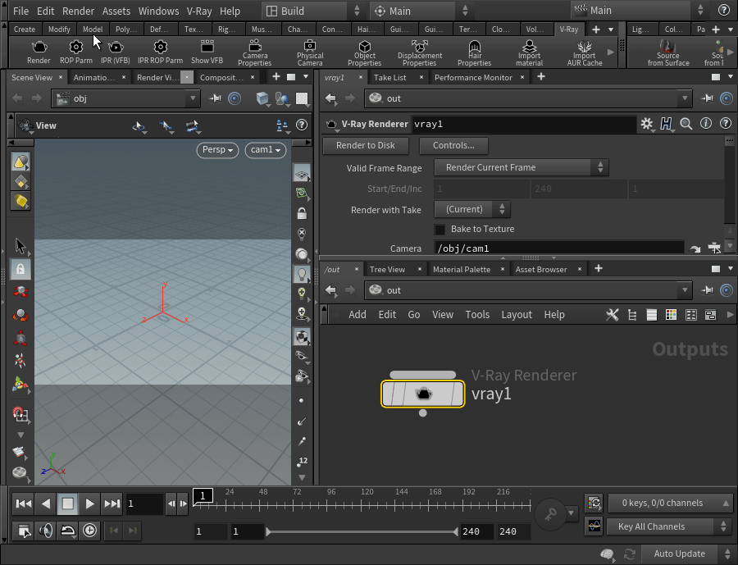This screenshot has width=738, height=565.
Task: Create a Physical Camera from shelf
Action: (310, 52)
